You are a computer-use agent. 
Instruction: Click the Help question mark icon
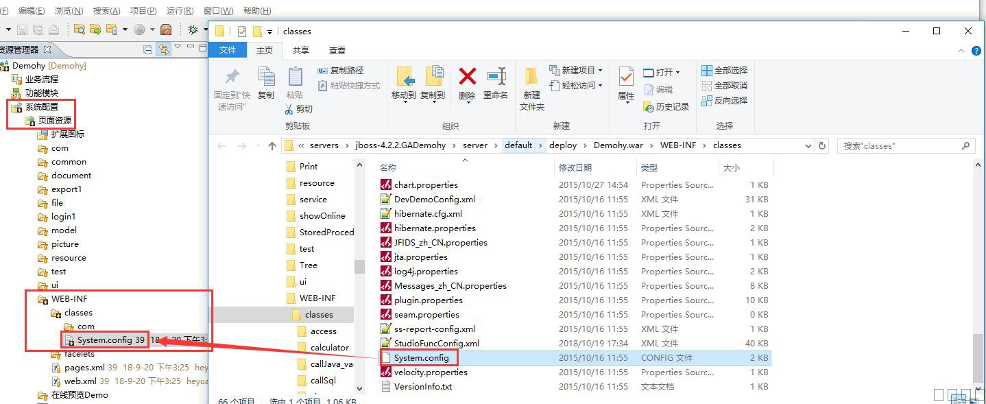click(976, 51)
